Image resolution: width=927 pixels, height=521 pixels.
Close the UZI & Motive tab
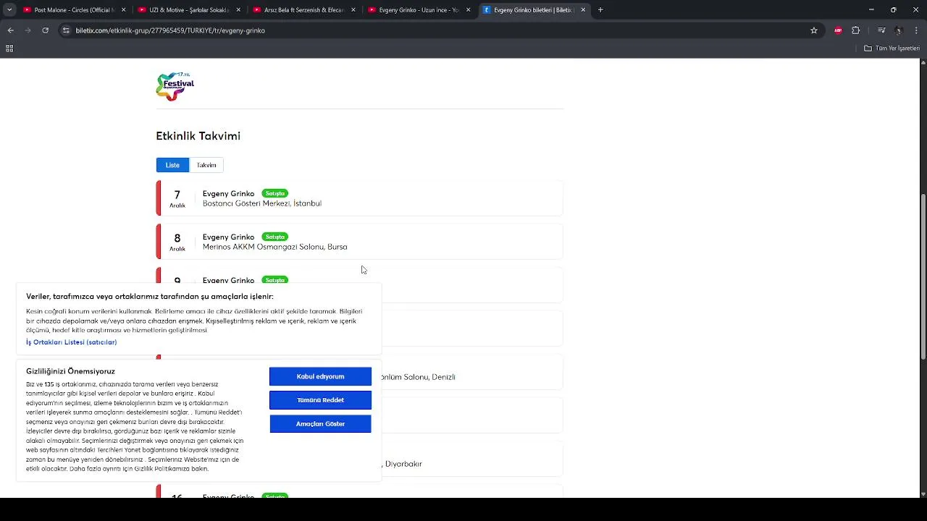pyautogui.click(x=238, y=10)
